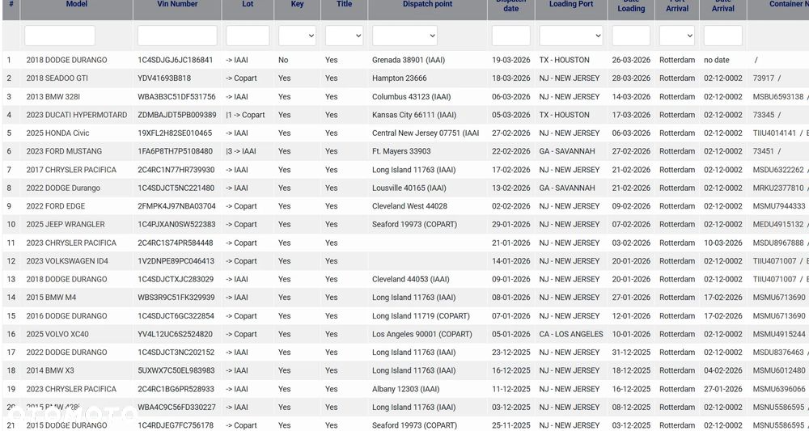Click VIN 1V2DNPE89PC046413
This screenshot has width=809, height=431.
176,261
